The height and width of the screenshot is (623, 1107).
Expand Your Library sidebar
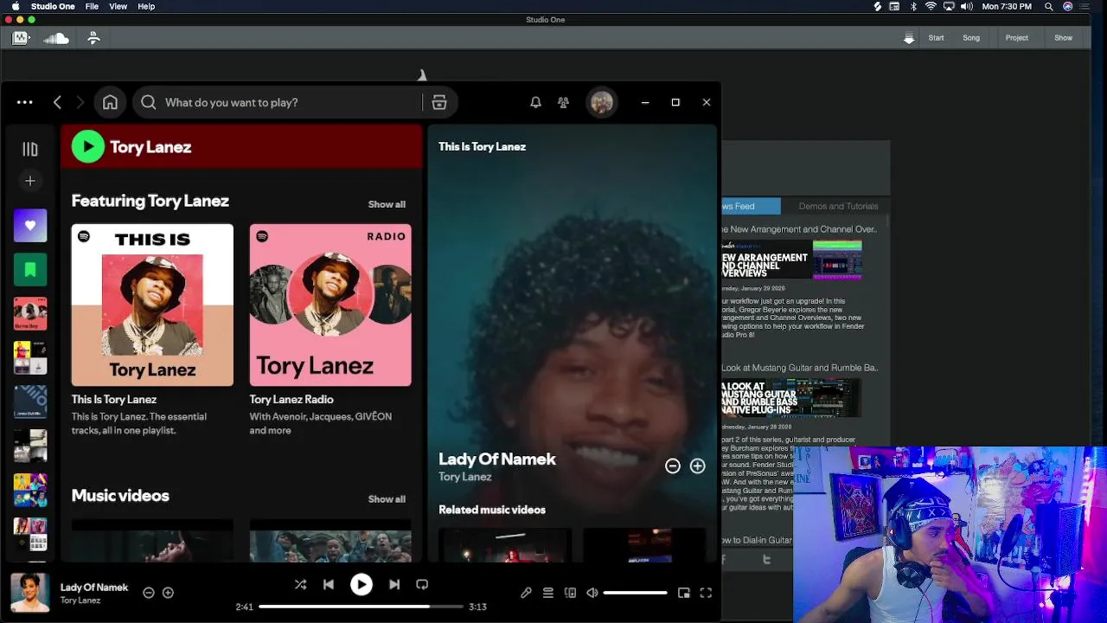click(x=30, y=149)
